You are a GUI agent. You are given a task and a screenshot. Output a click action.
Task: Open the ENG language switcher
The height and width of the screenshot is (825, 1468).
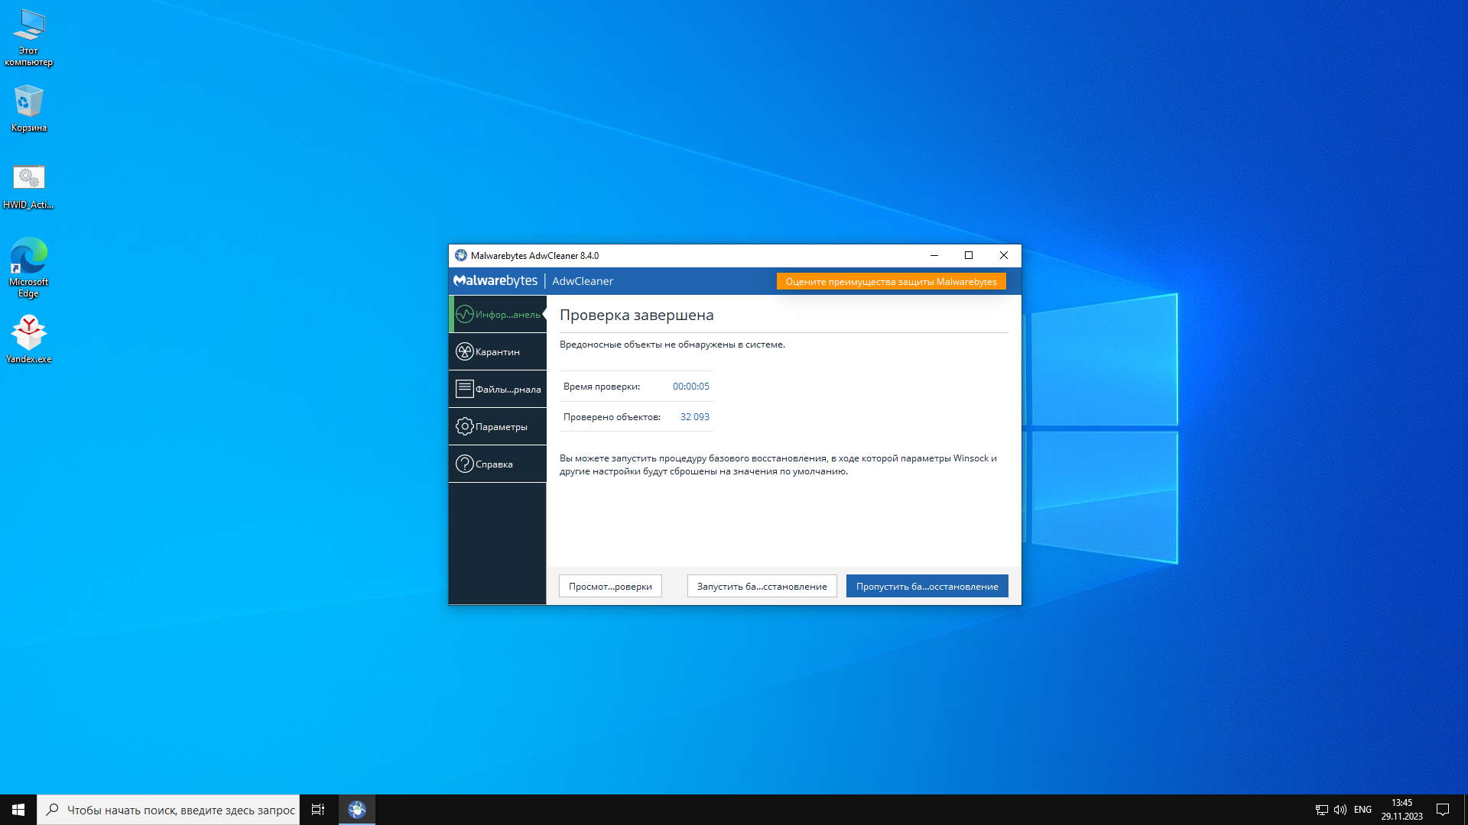(x=1362, y=810)
